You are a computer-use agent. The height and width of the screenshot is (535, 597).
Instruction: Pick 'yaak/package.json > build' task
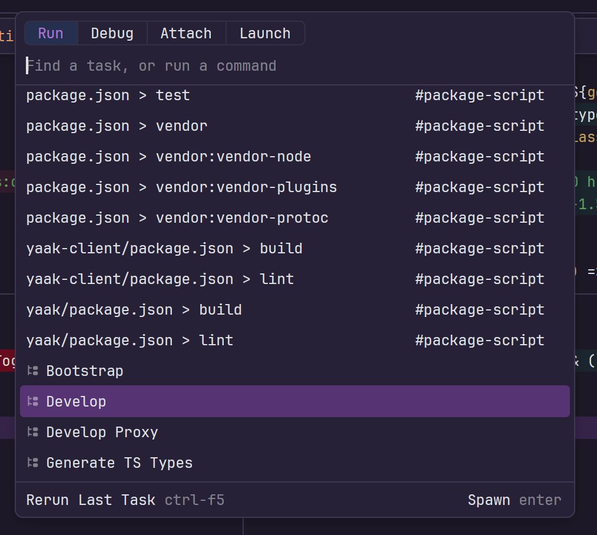point(295,310)
